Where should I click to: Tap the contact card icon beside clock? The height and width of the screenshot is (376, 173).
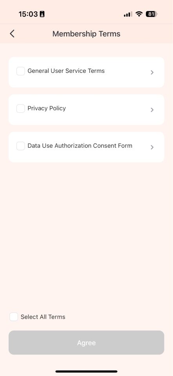(42, 14)
